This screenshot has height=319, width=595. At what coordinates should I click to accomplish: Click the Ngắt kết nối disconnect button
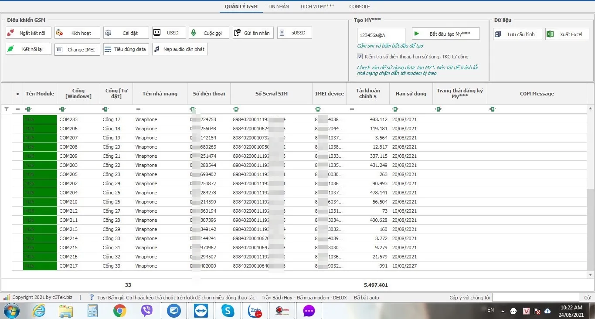[x=28, y=33]
